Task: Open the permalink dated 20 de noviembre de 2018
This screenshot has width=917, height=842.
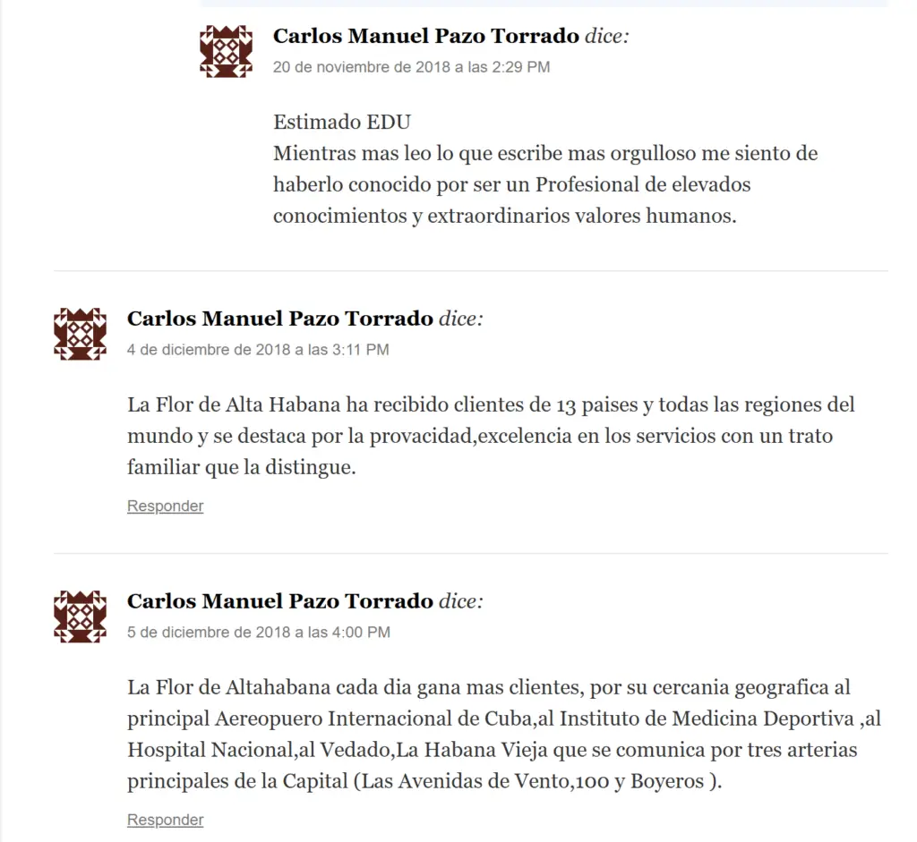Action: pos(411,67)
